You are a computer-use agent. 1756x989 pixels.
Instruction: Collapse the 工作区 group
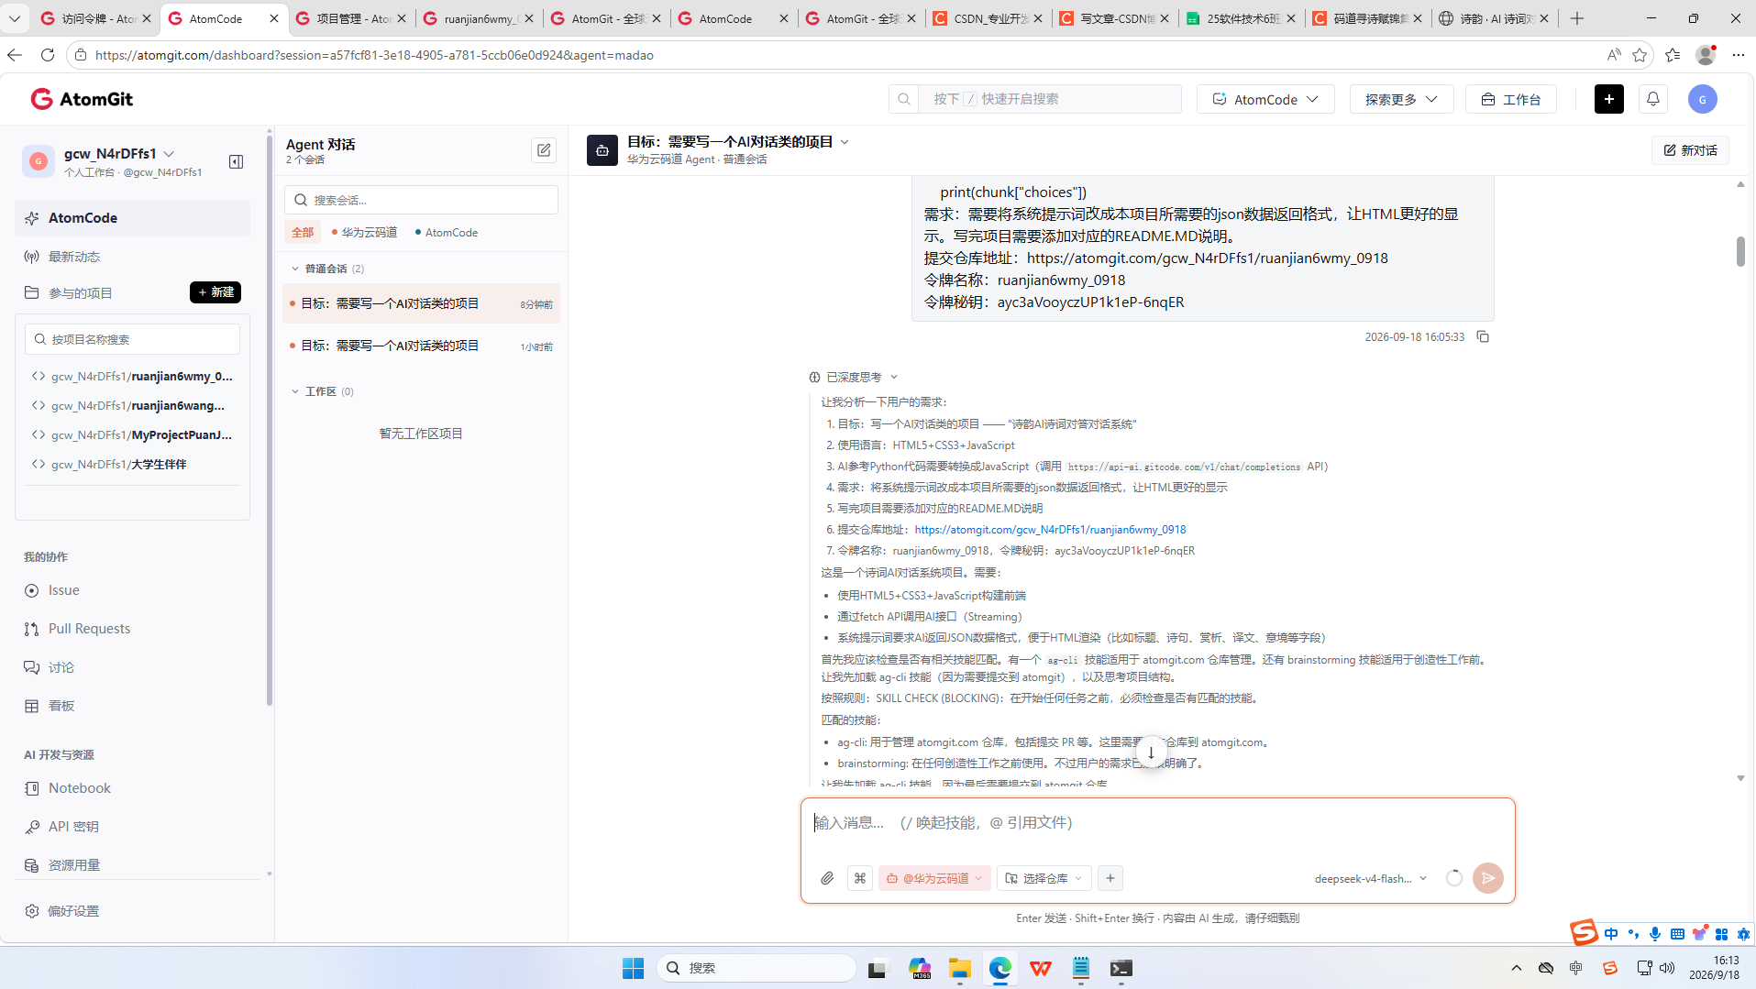295,391
